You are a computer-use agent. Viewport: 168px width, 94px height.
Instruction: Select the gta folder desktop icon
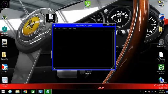(x=161, y=30)
